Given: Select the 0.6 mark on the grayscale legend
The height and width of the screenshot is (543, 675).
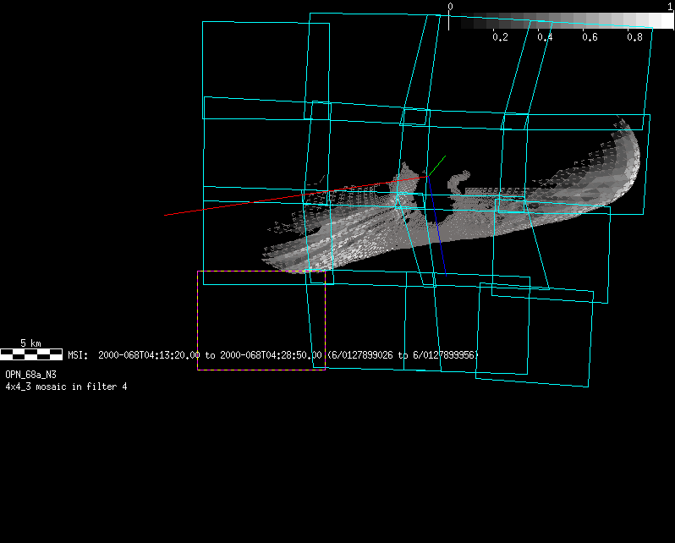Looking at the screenshot, I should (590, 37).
